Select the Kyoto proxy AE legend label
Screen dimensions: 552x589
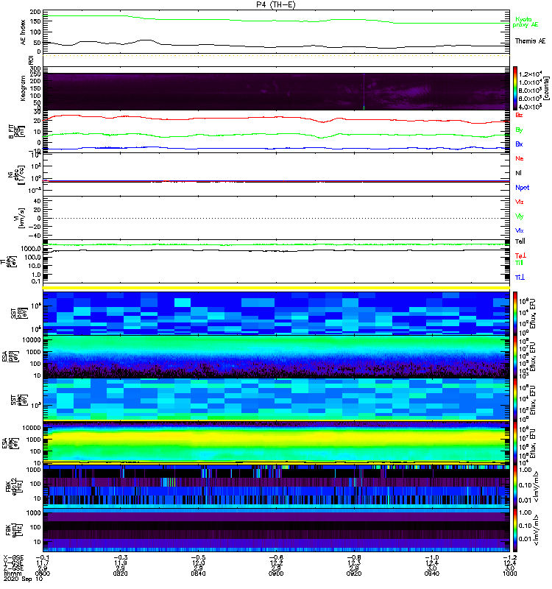526,22
